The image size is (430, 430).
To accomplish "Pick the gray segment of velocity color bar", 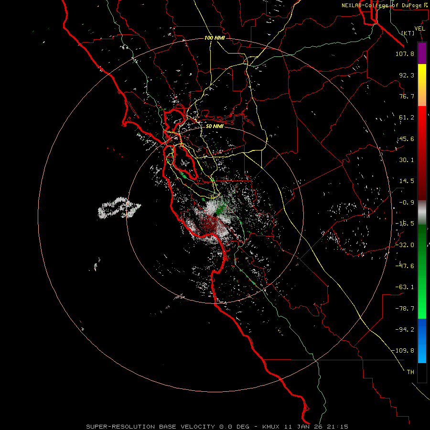I will point(422,213).
